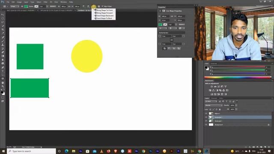Open stroke width dropdown arrow in options bar

click(x=47, y=6)
